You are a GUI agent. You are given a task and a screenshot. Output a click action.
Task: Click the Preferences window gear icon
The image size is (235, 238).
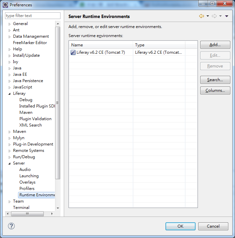coord(5,5)
